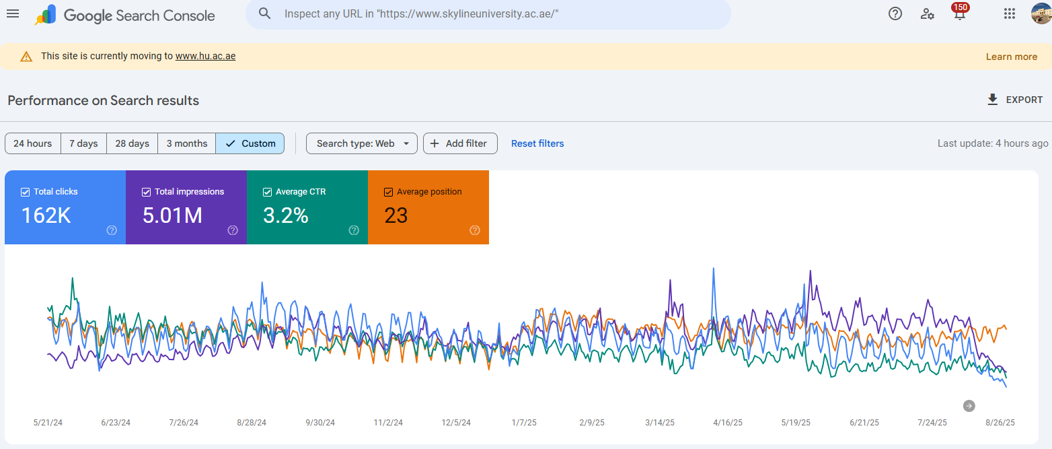
Task: Click the Reset filters link
Action: (x=537, y=143)
